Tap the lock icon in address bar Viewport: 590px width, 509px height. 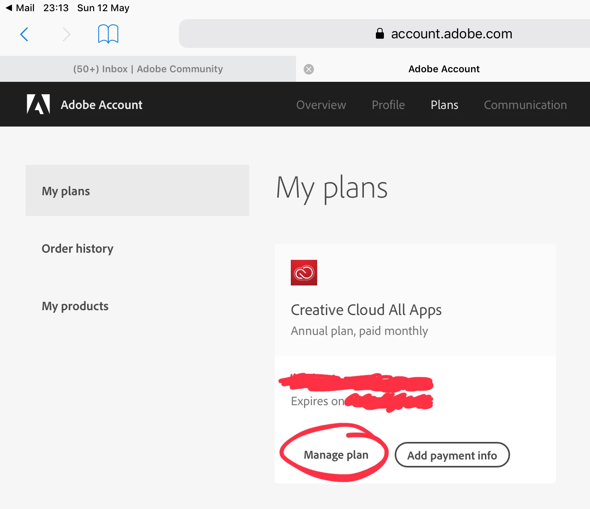[x=380, y=34]
